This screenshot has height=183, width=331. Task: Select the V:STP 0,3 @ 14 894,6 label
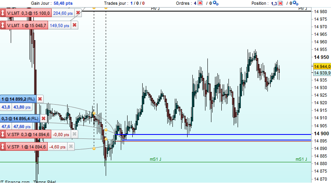[28, 134]
